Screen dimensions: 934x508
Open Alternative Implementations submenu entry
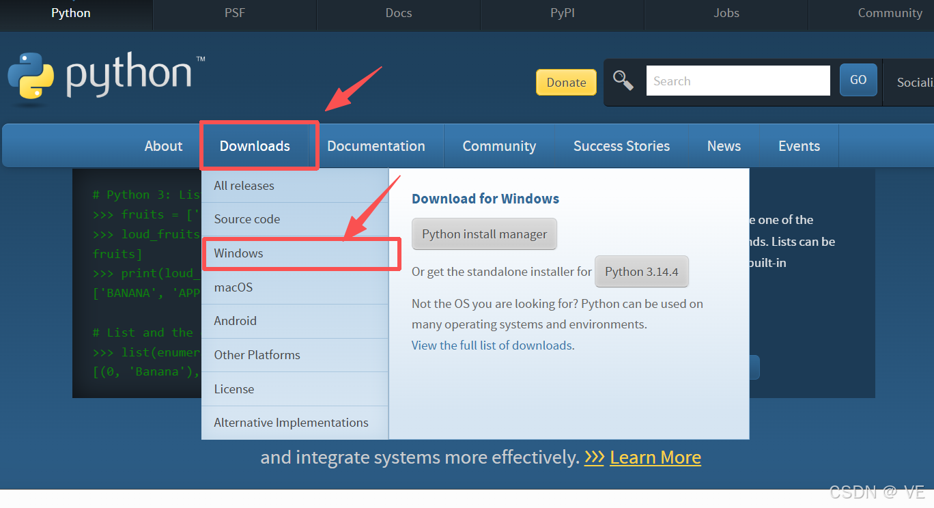coord(295,423)
